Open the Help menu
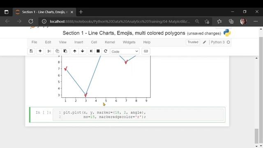The image size is (263, 148). 147,42
